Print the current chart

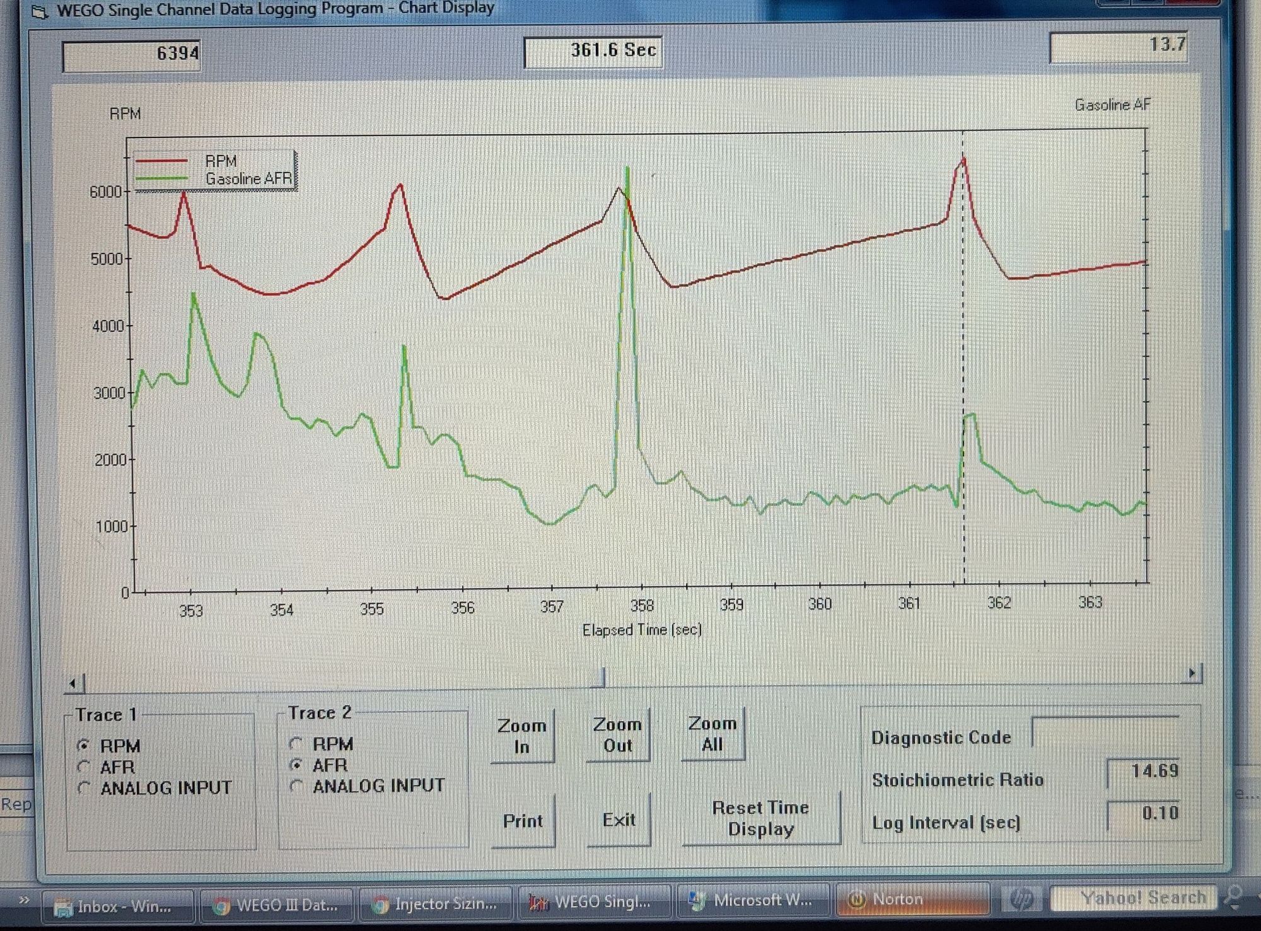[522, 821]
